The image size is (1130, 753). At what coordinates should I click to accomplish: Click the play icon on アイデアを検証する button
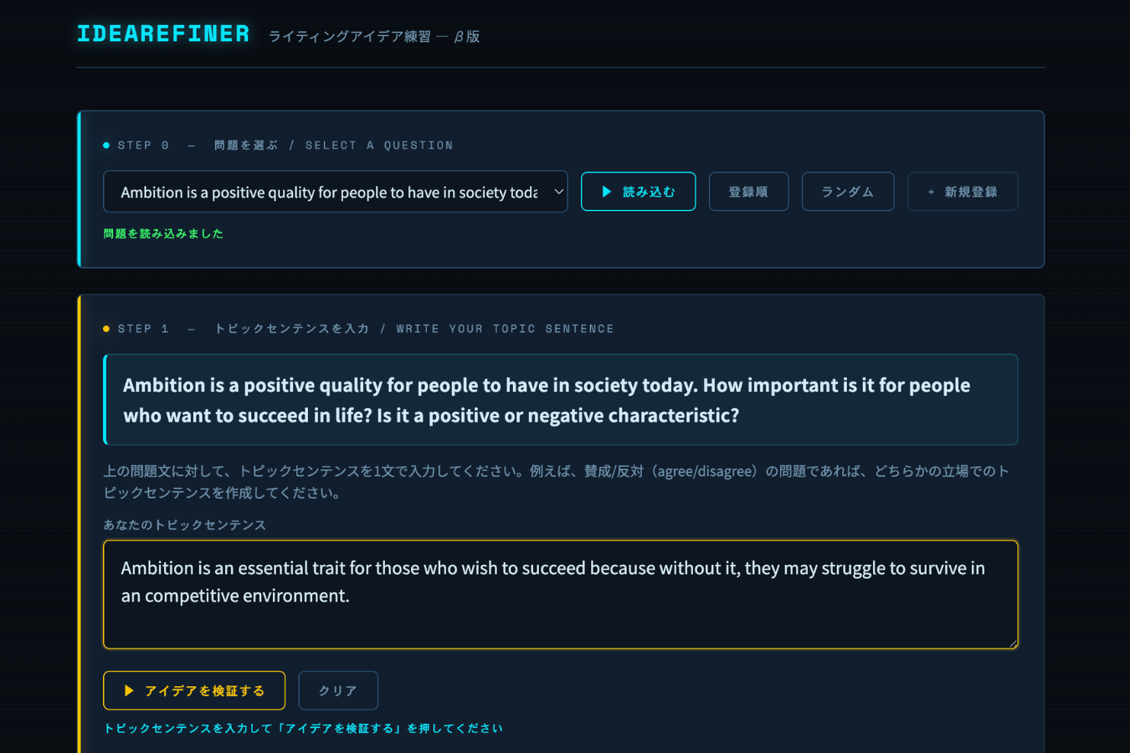click(127, 690)
